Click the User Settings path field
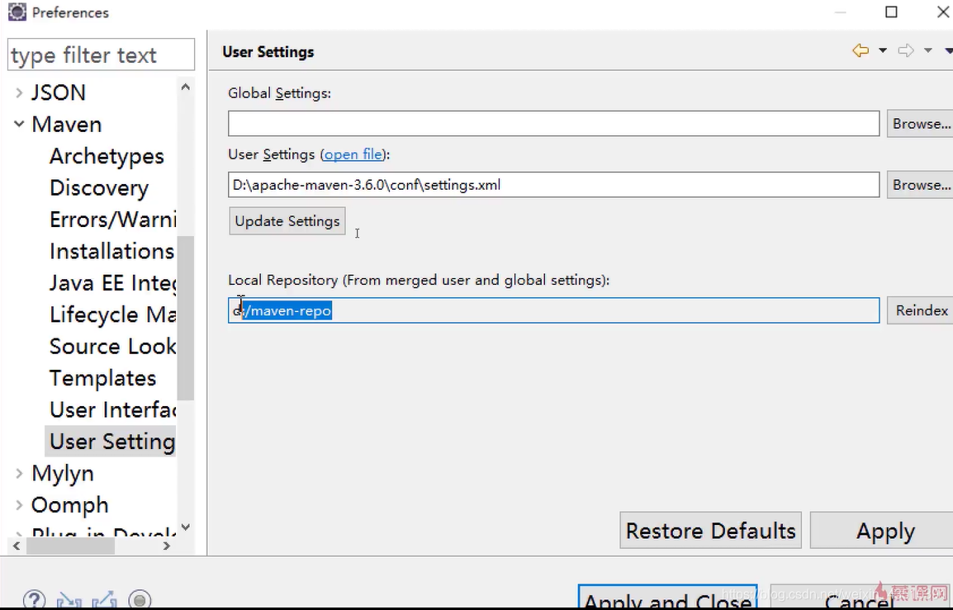 coord(553,185)
